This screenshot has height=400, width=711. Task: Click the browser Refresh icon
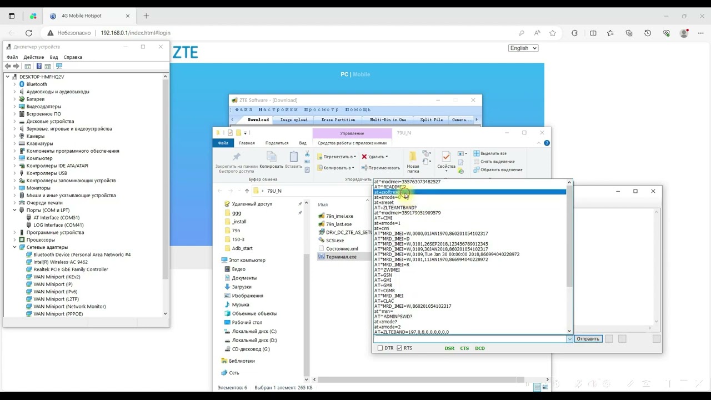[29, 33]
